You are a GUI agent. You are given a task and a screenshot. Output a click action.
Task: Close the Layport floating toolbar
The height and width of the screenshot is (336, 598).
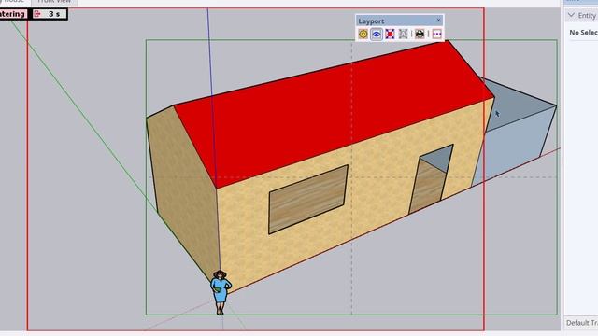438,20
